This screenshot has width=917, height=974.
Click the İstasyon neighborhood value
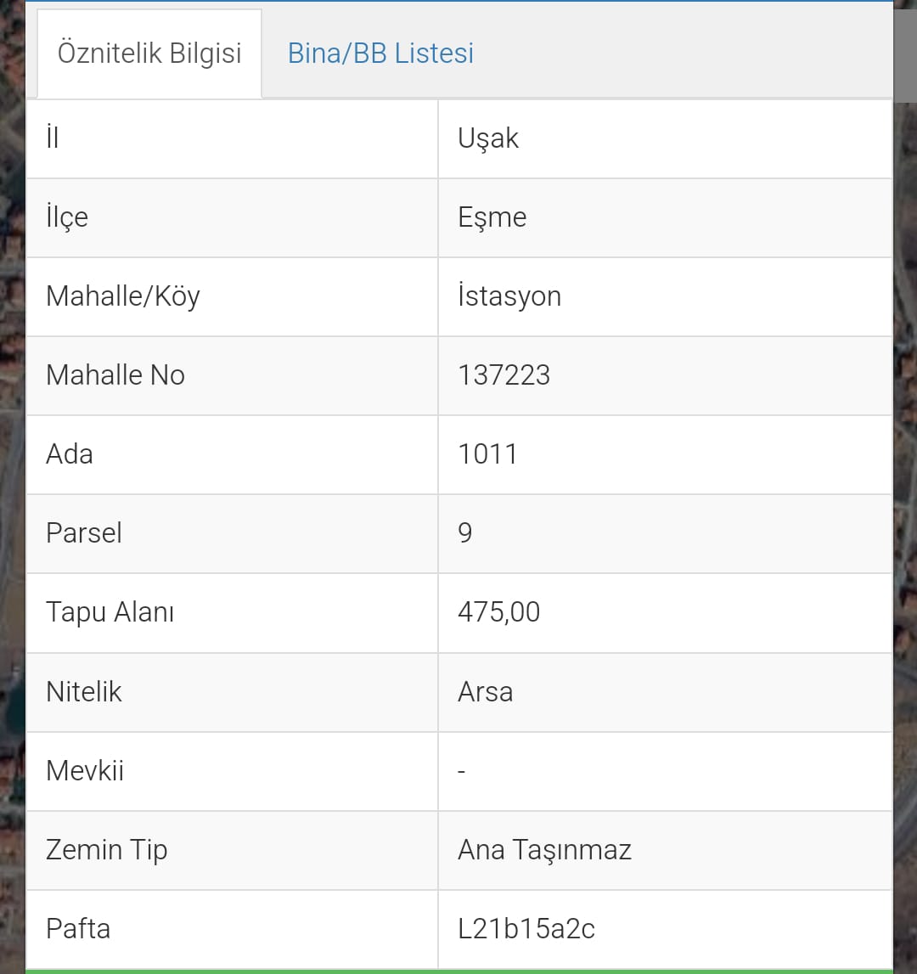click(x=509, y=296)
